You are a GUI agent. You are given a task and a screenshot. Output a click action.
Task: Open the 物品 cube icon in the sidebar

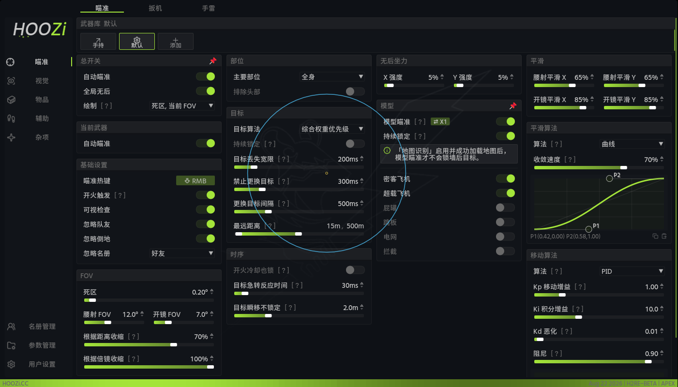click(11, 100)
